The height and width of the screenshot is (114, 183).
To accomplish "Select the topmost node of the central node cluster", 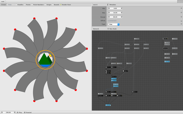I will coord(137,39).
